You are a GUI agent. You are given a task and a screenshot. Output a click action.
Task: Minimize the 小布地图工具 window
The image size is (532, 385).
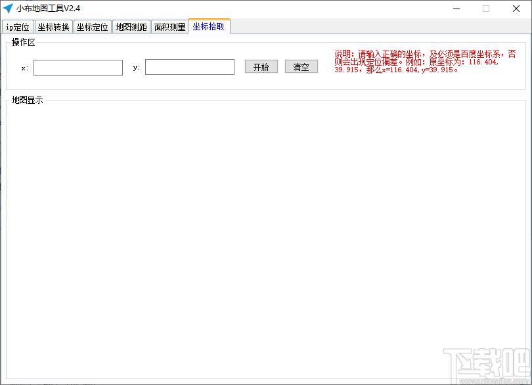click(x=456, y=9)
